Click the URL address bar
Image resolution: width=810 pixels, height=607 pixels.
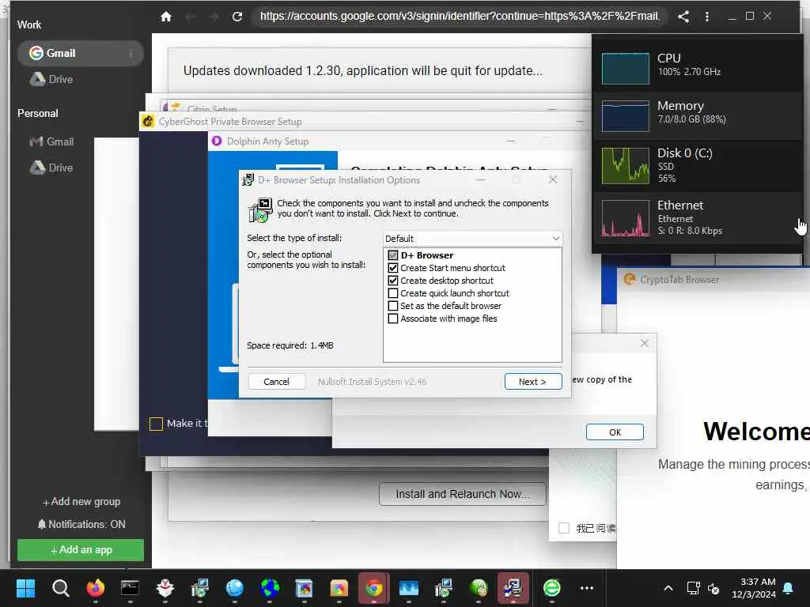click(460, 17)
